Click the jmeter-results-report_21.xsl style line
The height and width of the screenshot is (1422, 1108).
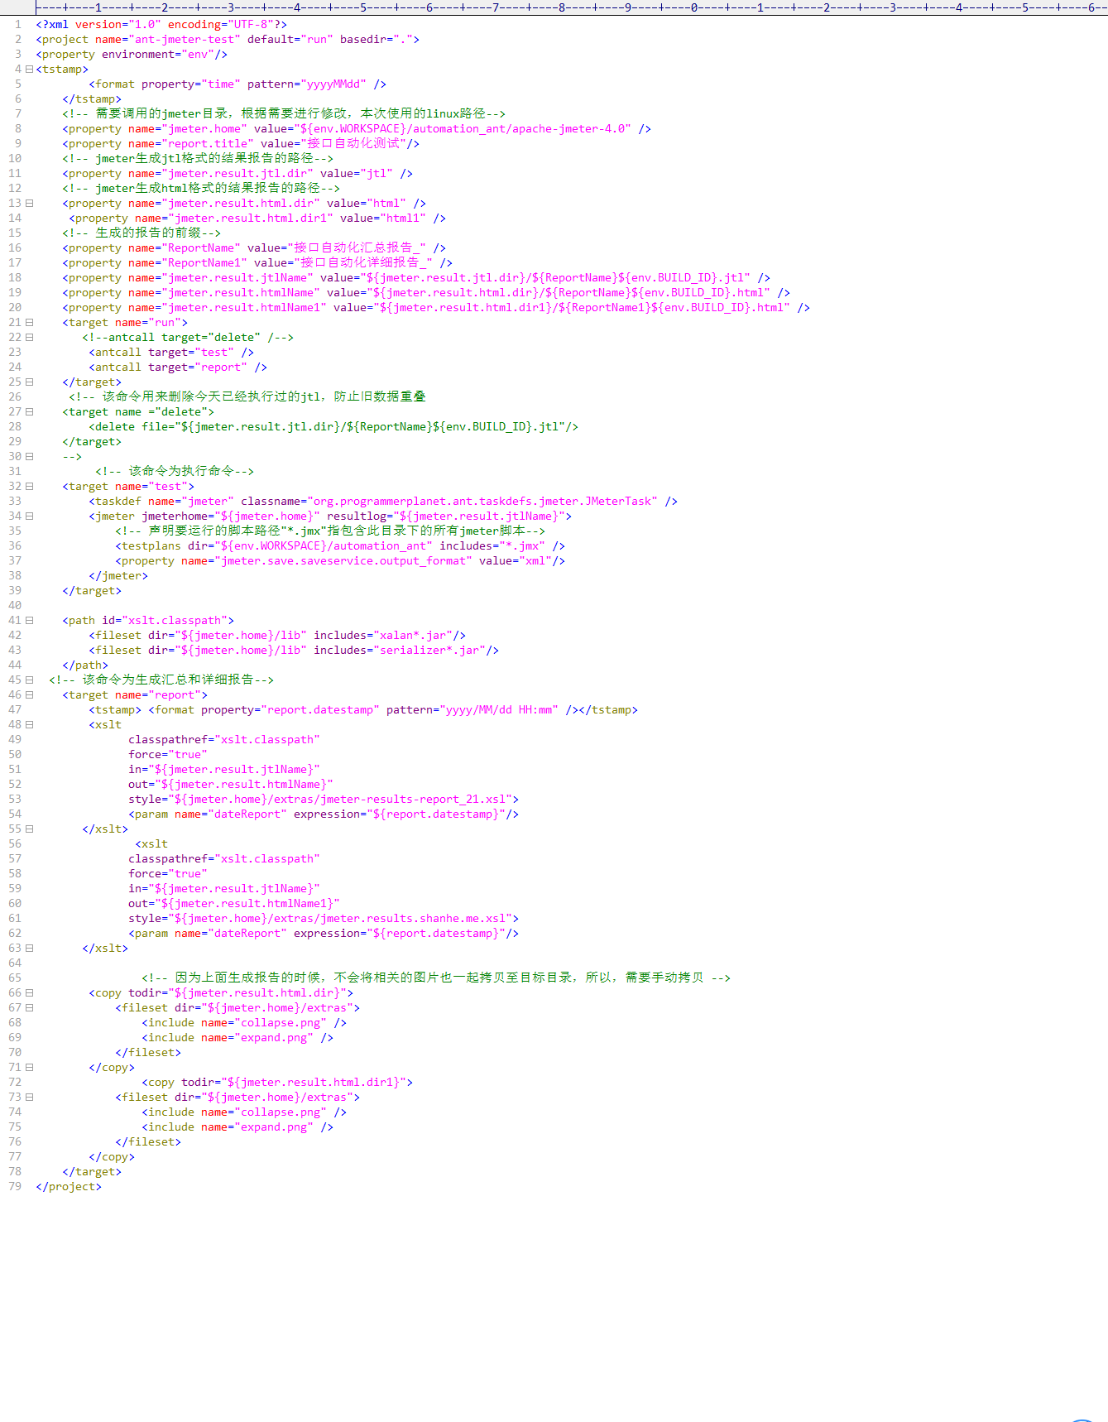click(324, 800)
